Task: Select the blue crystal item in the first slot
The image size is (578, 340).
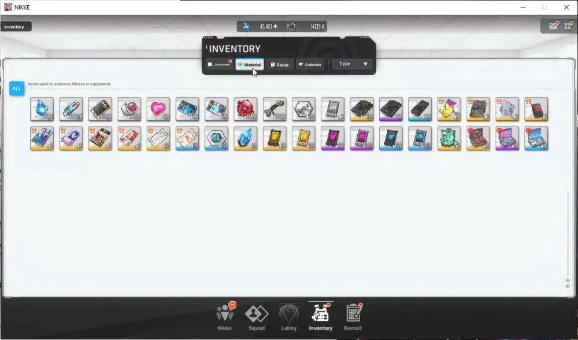Action: (42, 109)
